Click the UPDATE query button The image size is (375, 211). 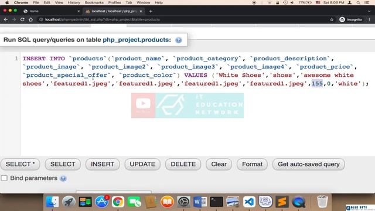142,164
